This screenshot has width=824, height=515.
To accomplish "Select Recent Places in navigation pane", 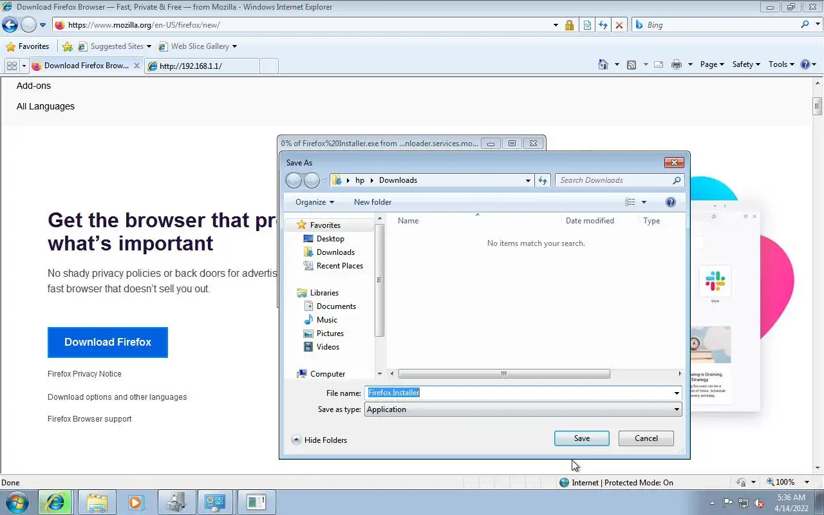I will (340, 266).
